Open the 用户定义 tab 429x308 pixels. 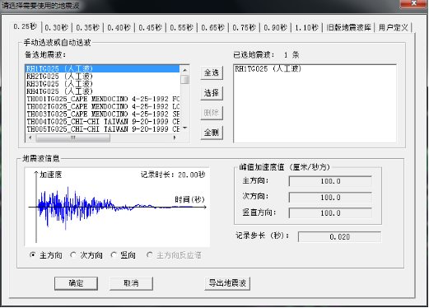[x=394, y=28]
